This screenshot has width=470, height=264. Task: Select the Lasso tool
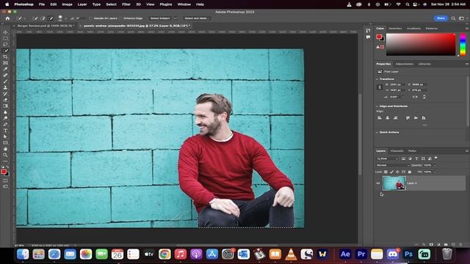coord(5,44)
